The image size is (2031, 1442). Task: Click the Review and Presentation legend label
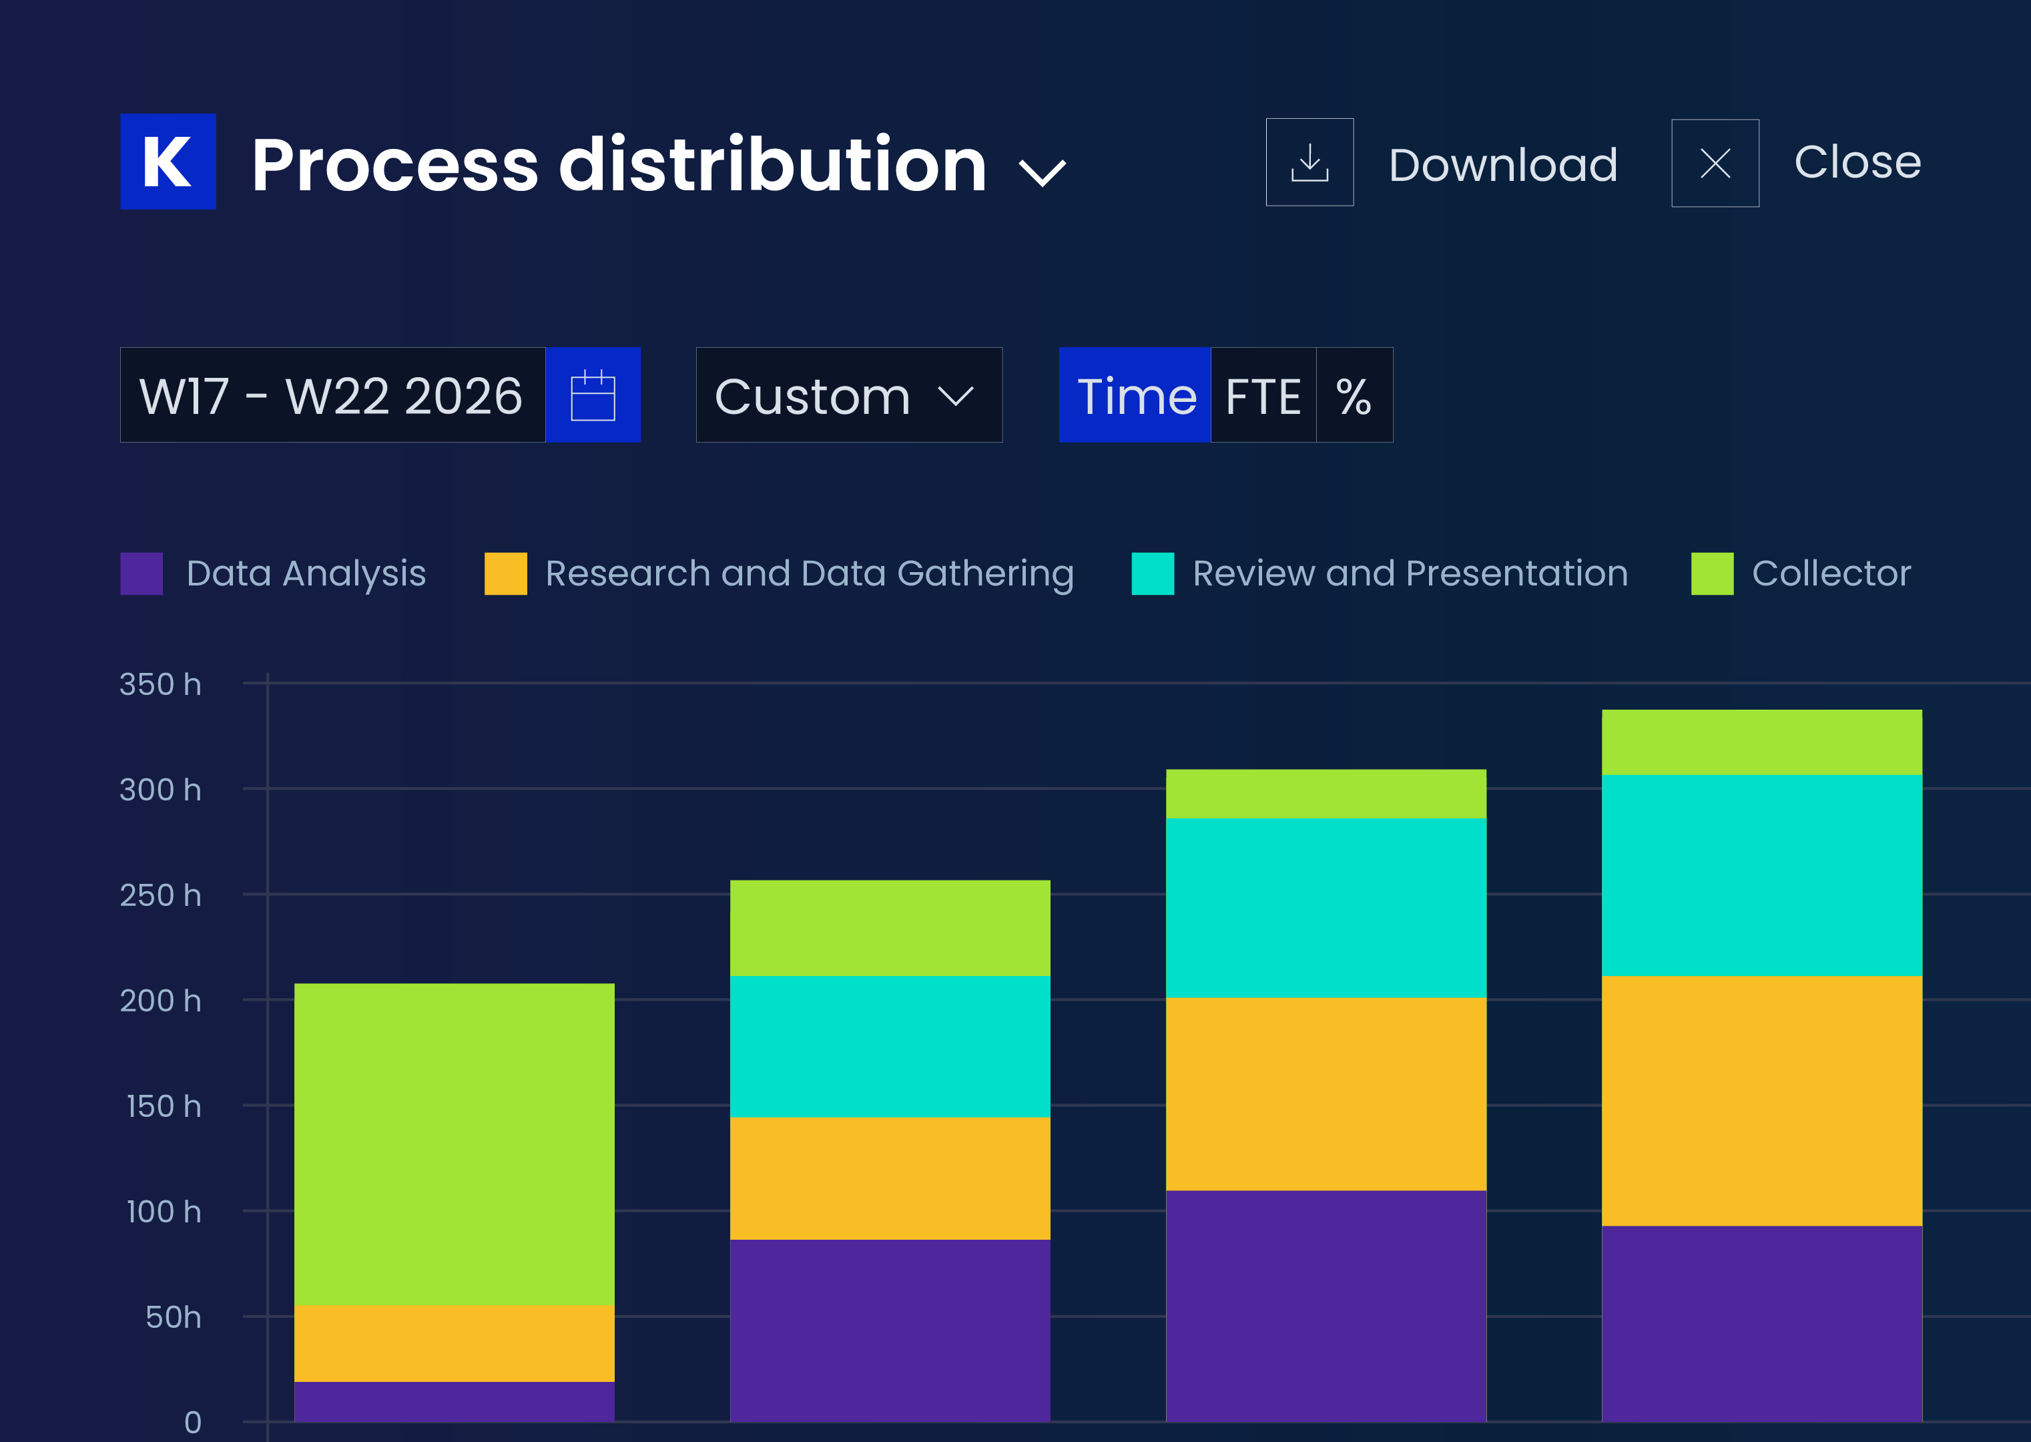coord(1410,573)
